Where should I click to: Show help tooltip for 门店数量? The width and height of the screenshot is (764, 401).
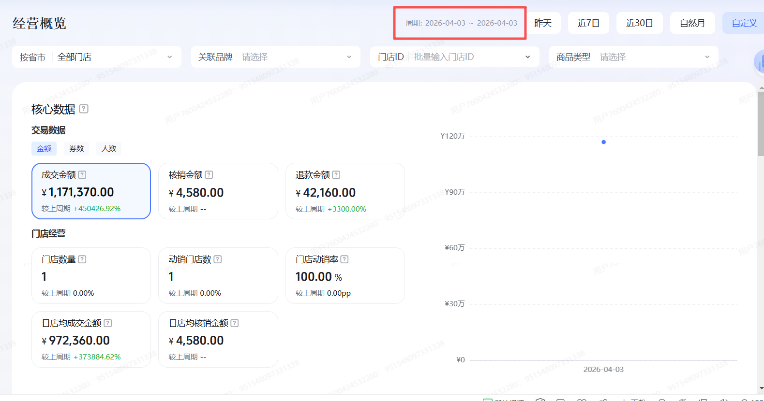click(x=82, y=259)
